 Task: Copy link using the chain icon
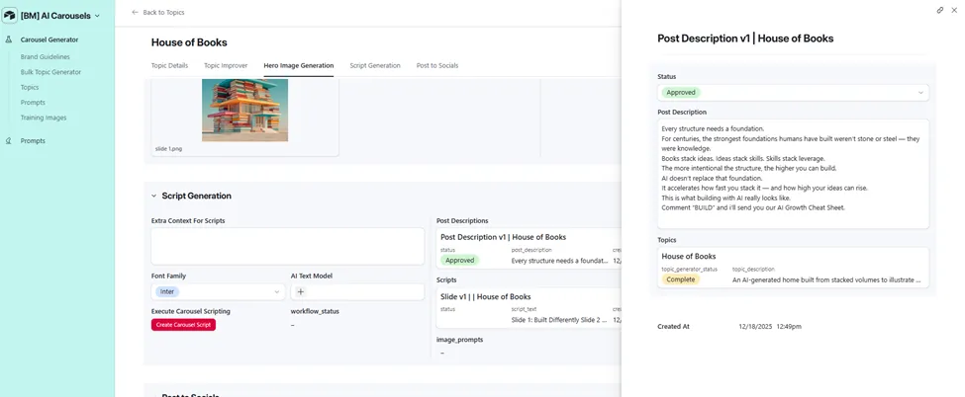coord(940,10)
